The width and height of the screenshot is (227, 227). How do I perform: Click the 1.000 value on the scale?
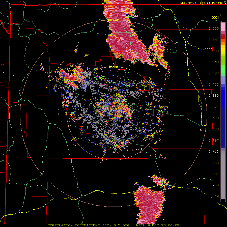click(x=214, y=28)
